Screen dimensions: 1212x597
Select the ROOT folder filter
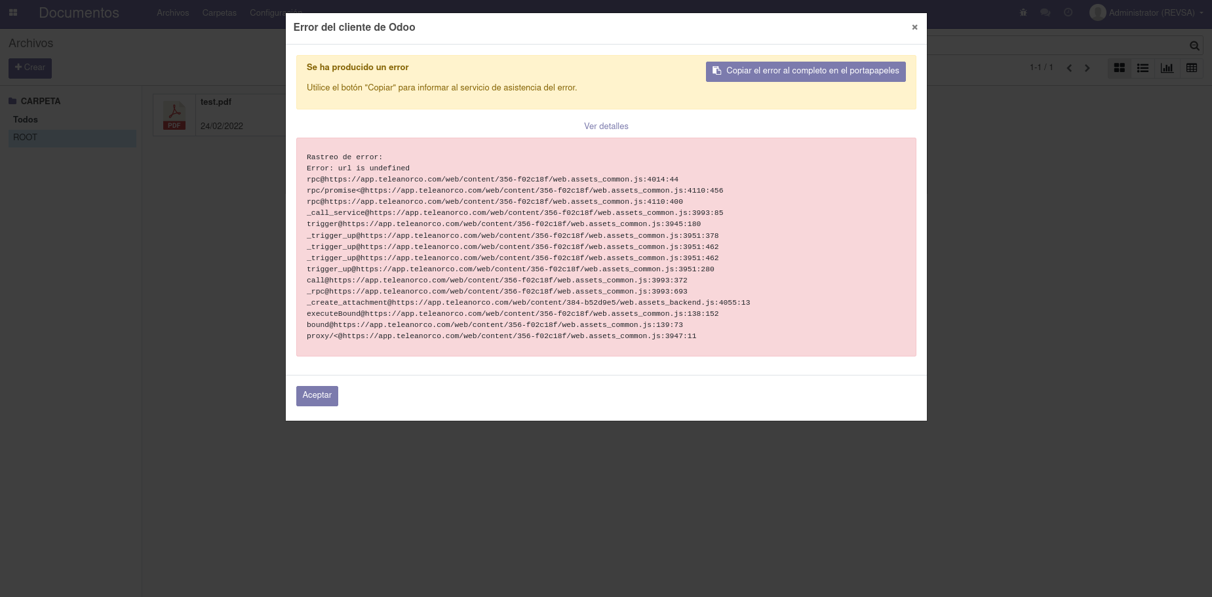[x=25, y=138]
